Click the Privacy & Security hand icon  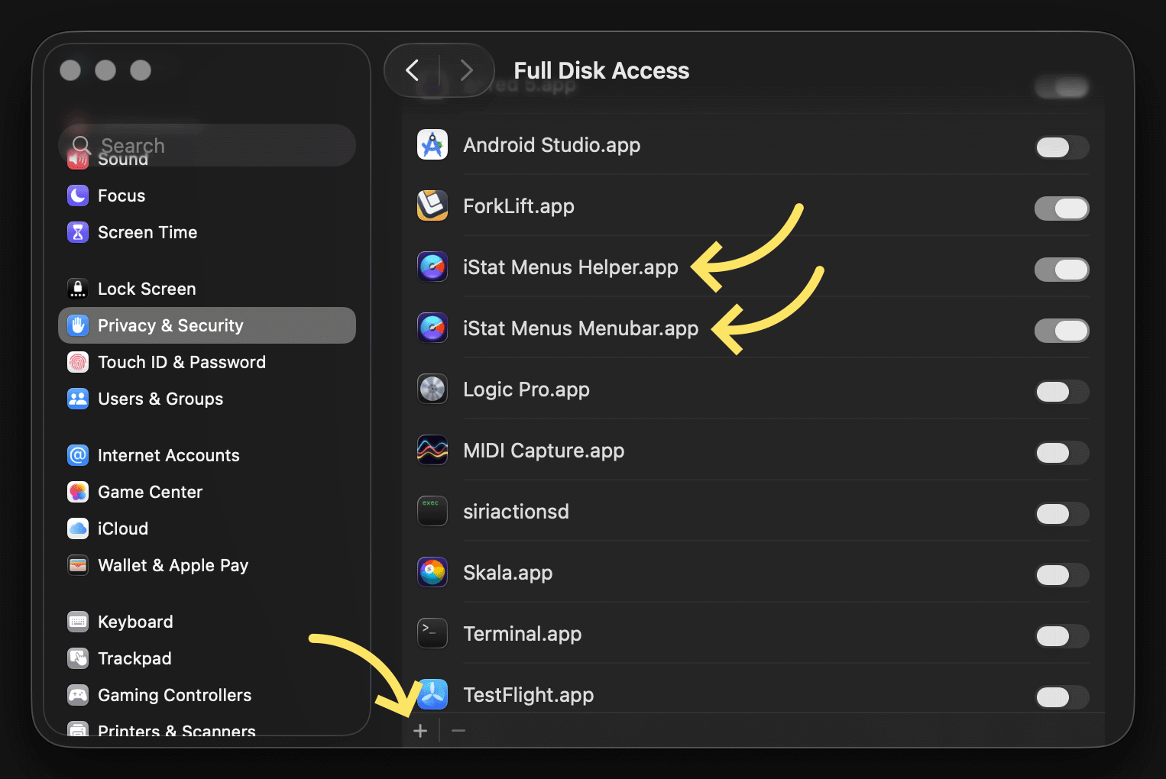pyautogui.click(x=78, y=325)
